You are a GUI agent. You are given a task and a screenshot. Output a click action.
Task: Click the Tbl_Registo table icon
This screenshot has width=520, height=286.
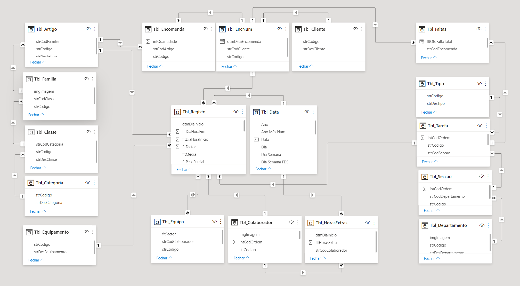coord(177,112)
